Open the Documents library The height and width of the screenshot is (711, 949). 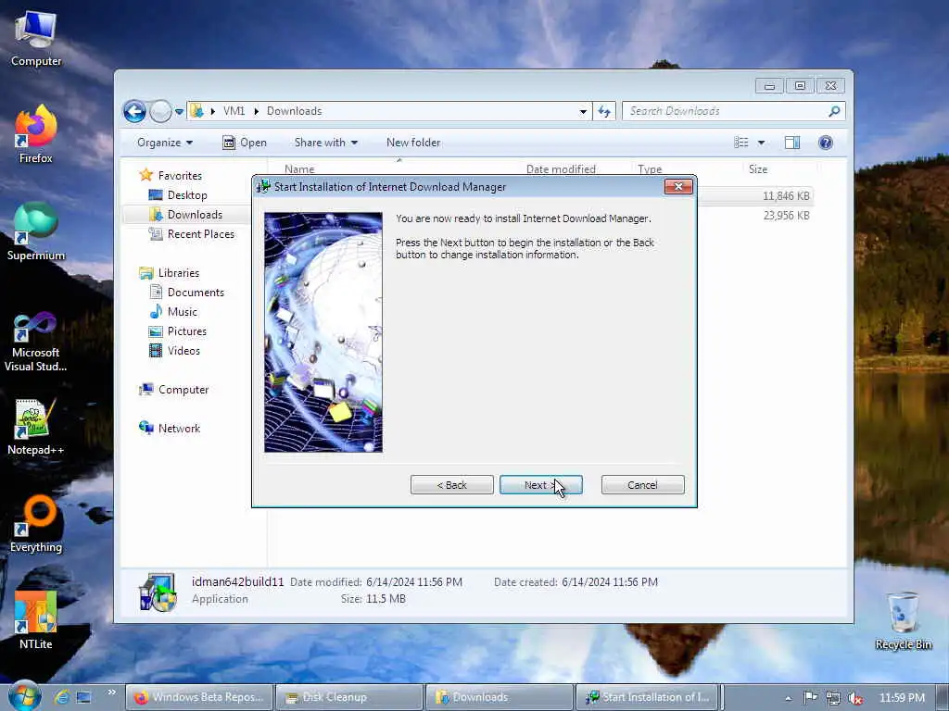196,293
